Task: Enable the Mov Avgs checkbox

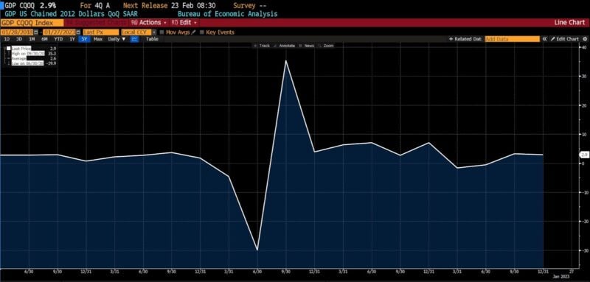Action: pos(162,32)
